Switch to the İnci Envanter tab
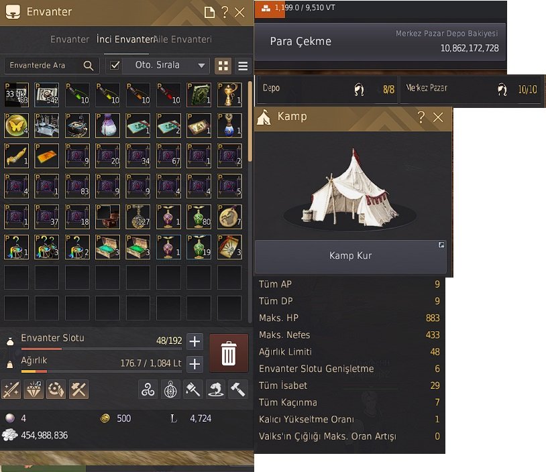 tap(125, 40)
